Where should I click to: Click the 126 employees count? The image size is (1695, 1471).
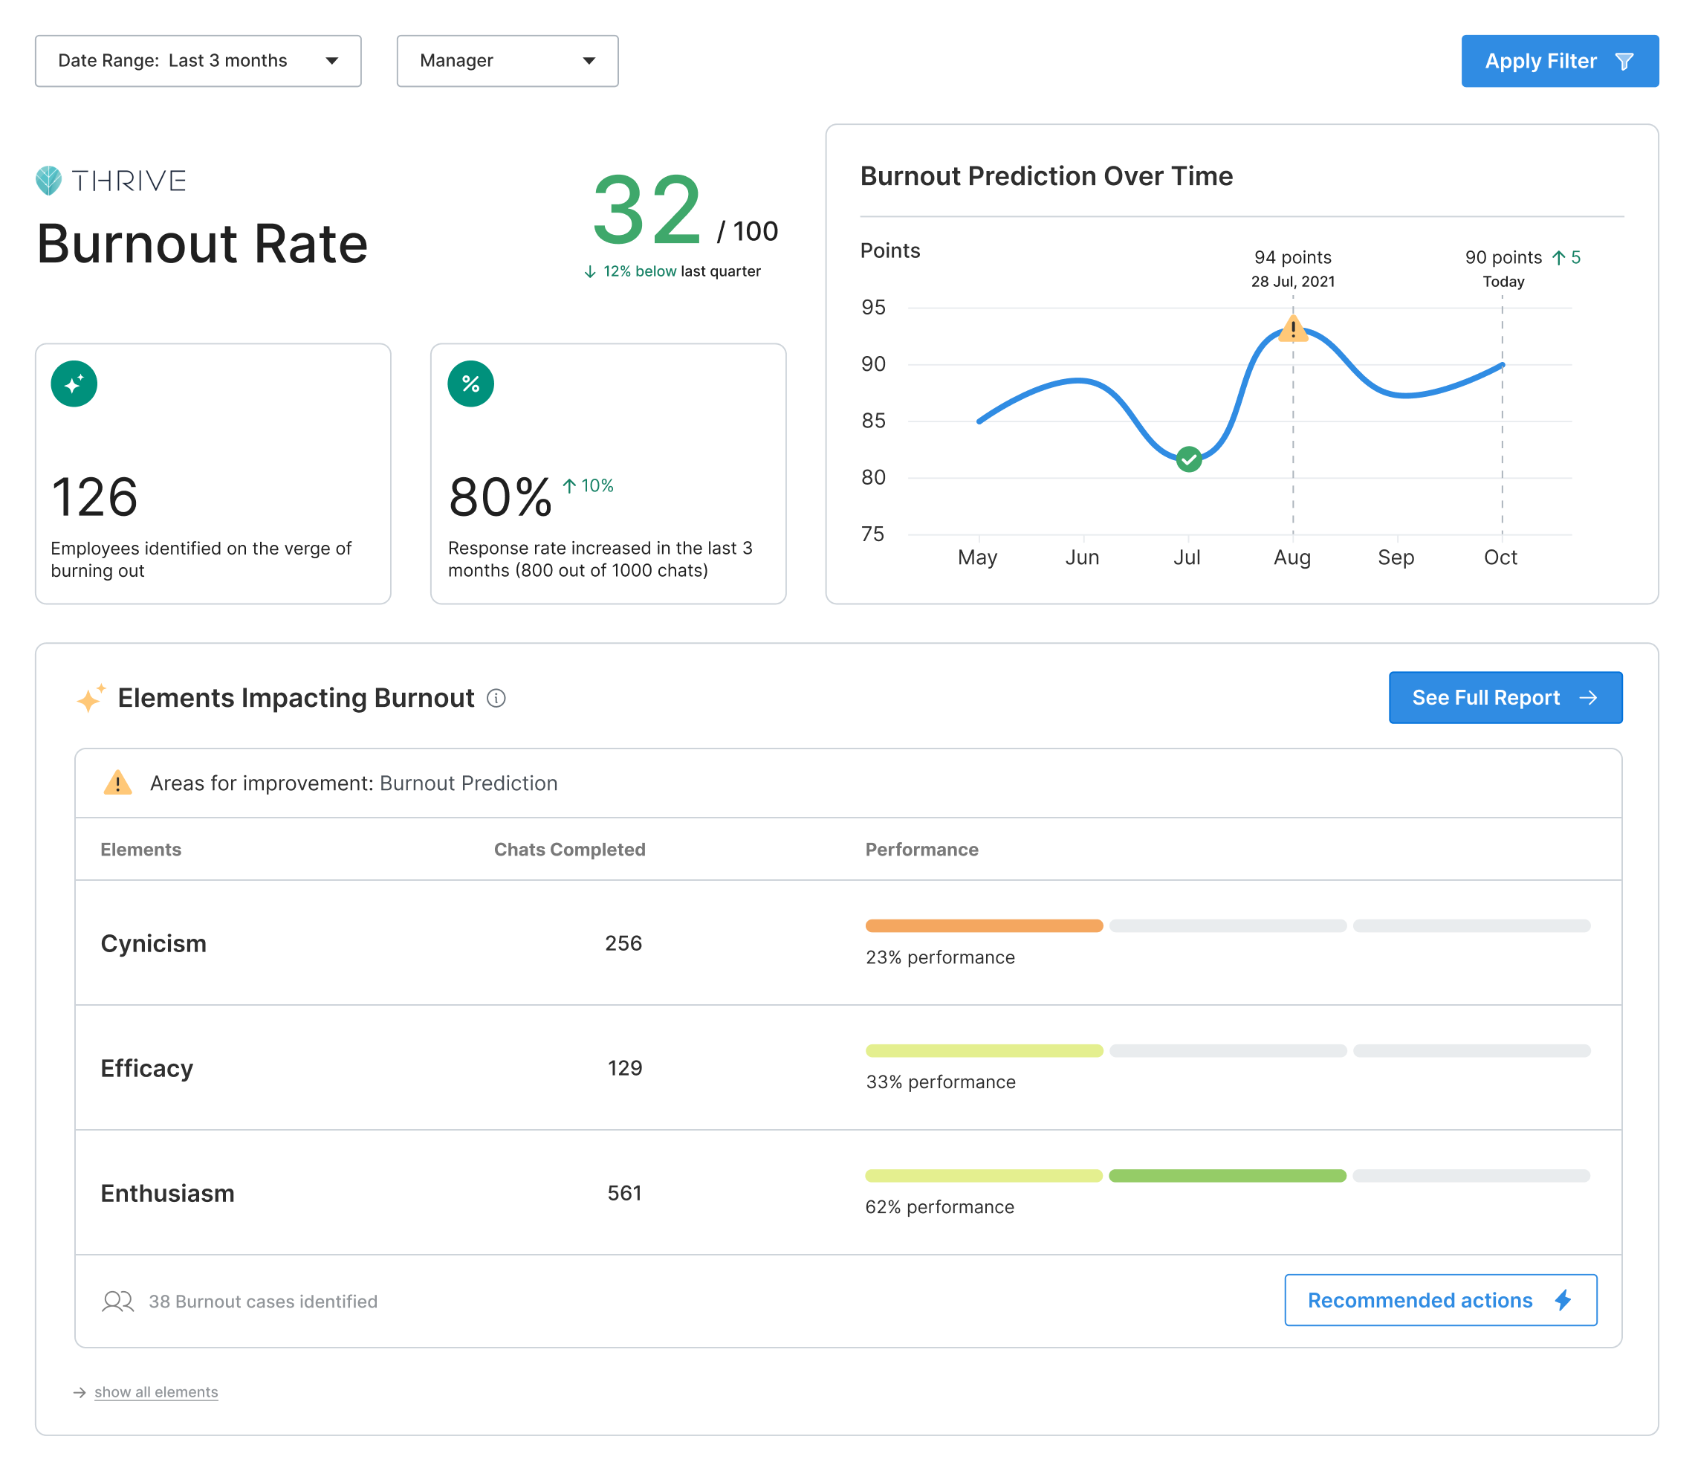point(94,497)
